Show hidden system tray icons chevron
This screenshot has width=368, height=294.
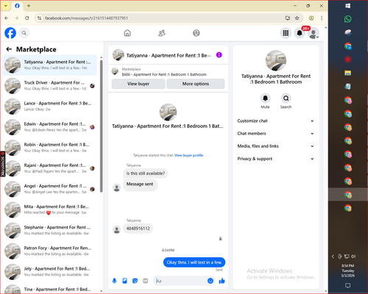click(333, 257)
